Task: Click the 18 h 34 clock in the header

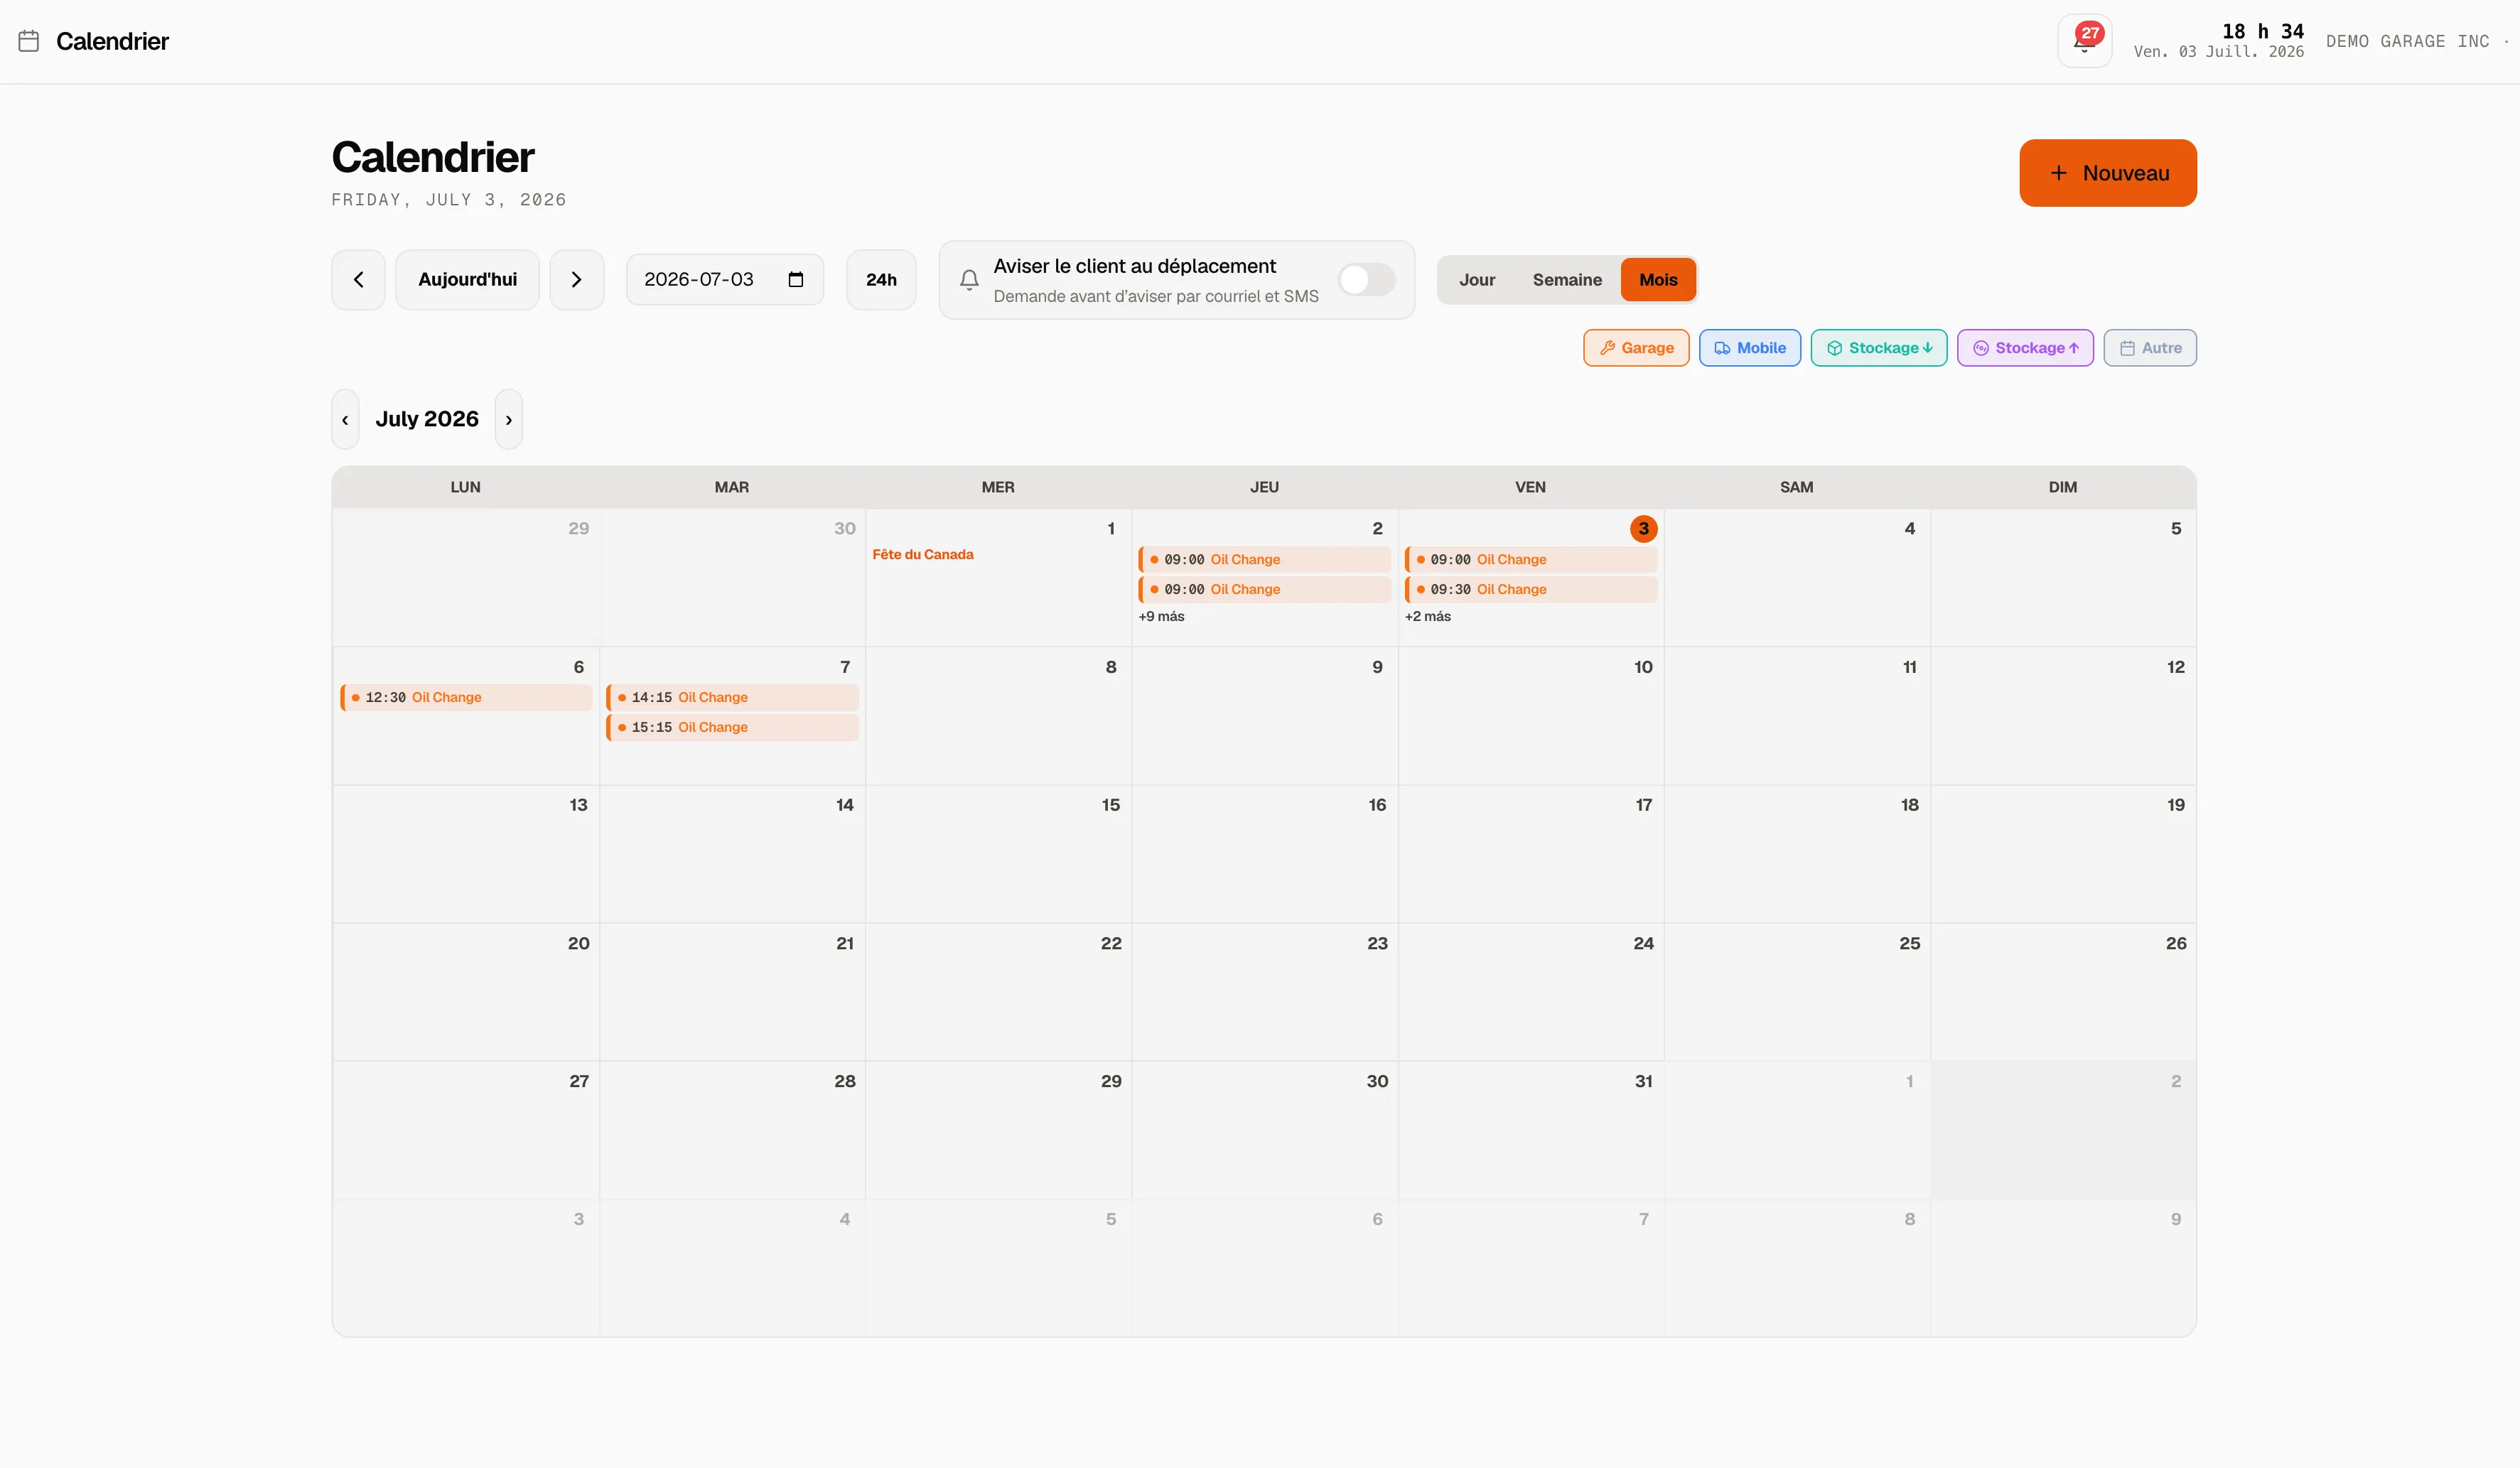Action: [x=2262, y=31]
